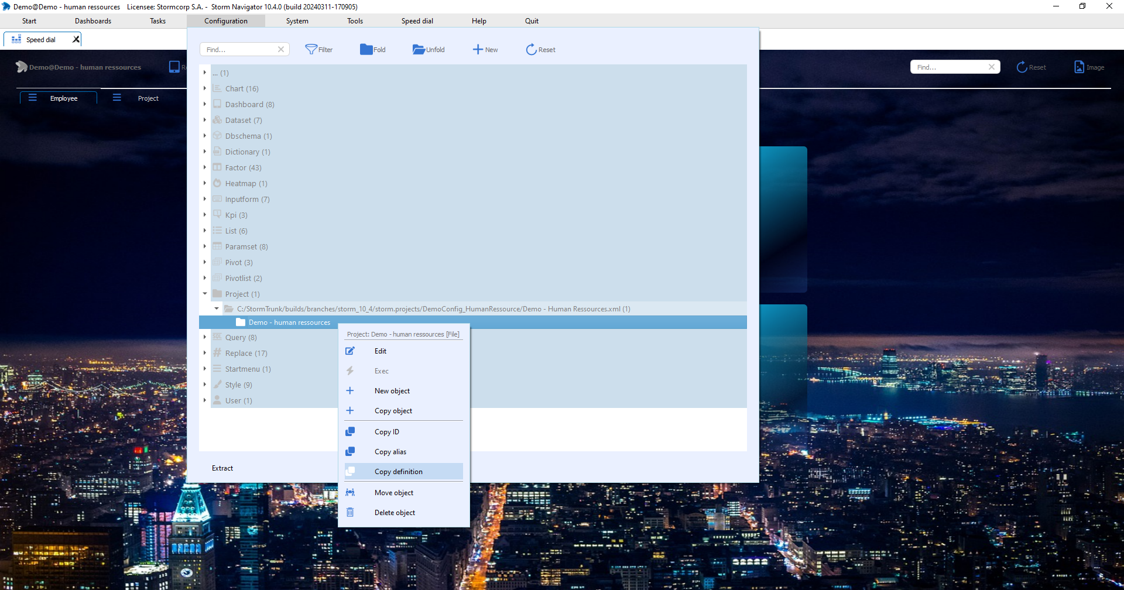
Task: Select the Demo - human ressources tree row
Action: point(473,322)
